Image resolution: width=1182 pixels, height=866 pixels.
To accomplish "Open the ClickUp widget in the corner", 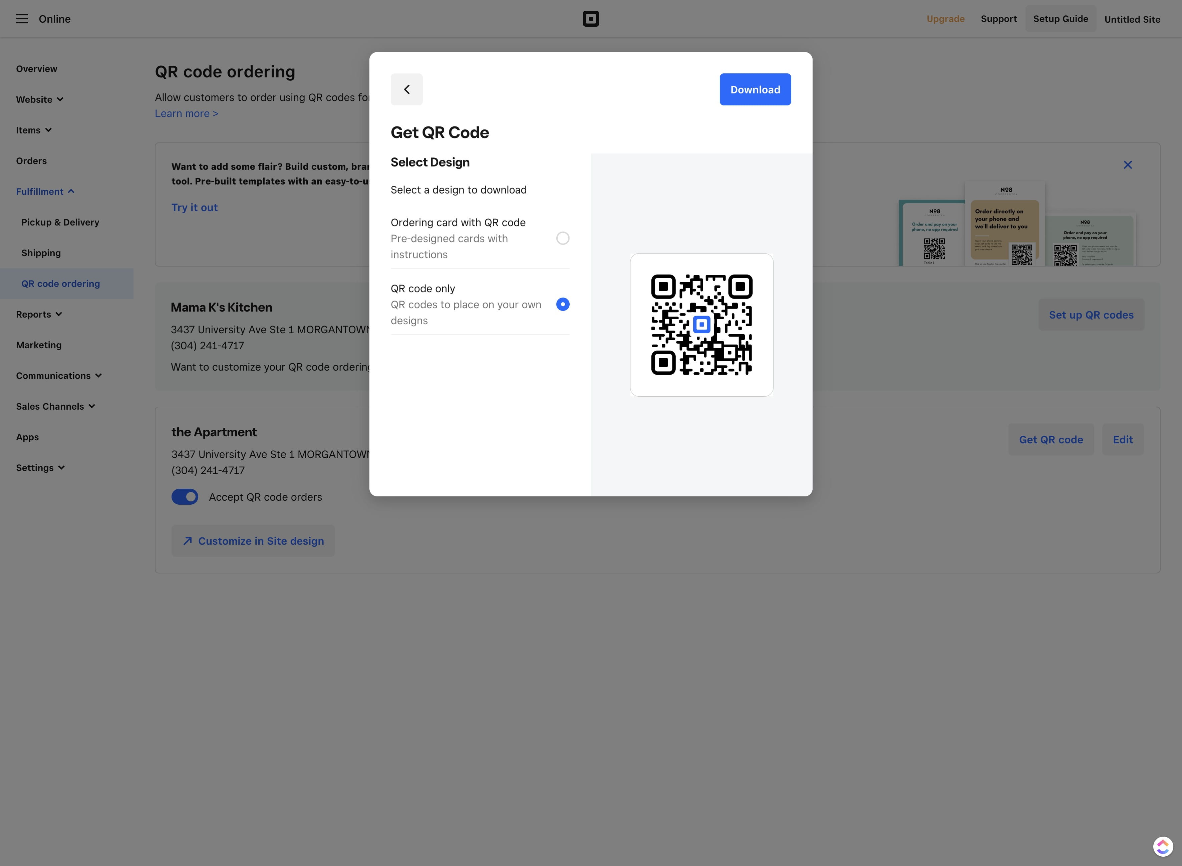I will pyautogui.click(x=1163, y=846).
